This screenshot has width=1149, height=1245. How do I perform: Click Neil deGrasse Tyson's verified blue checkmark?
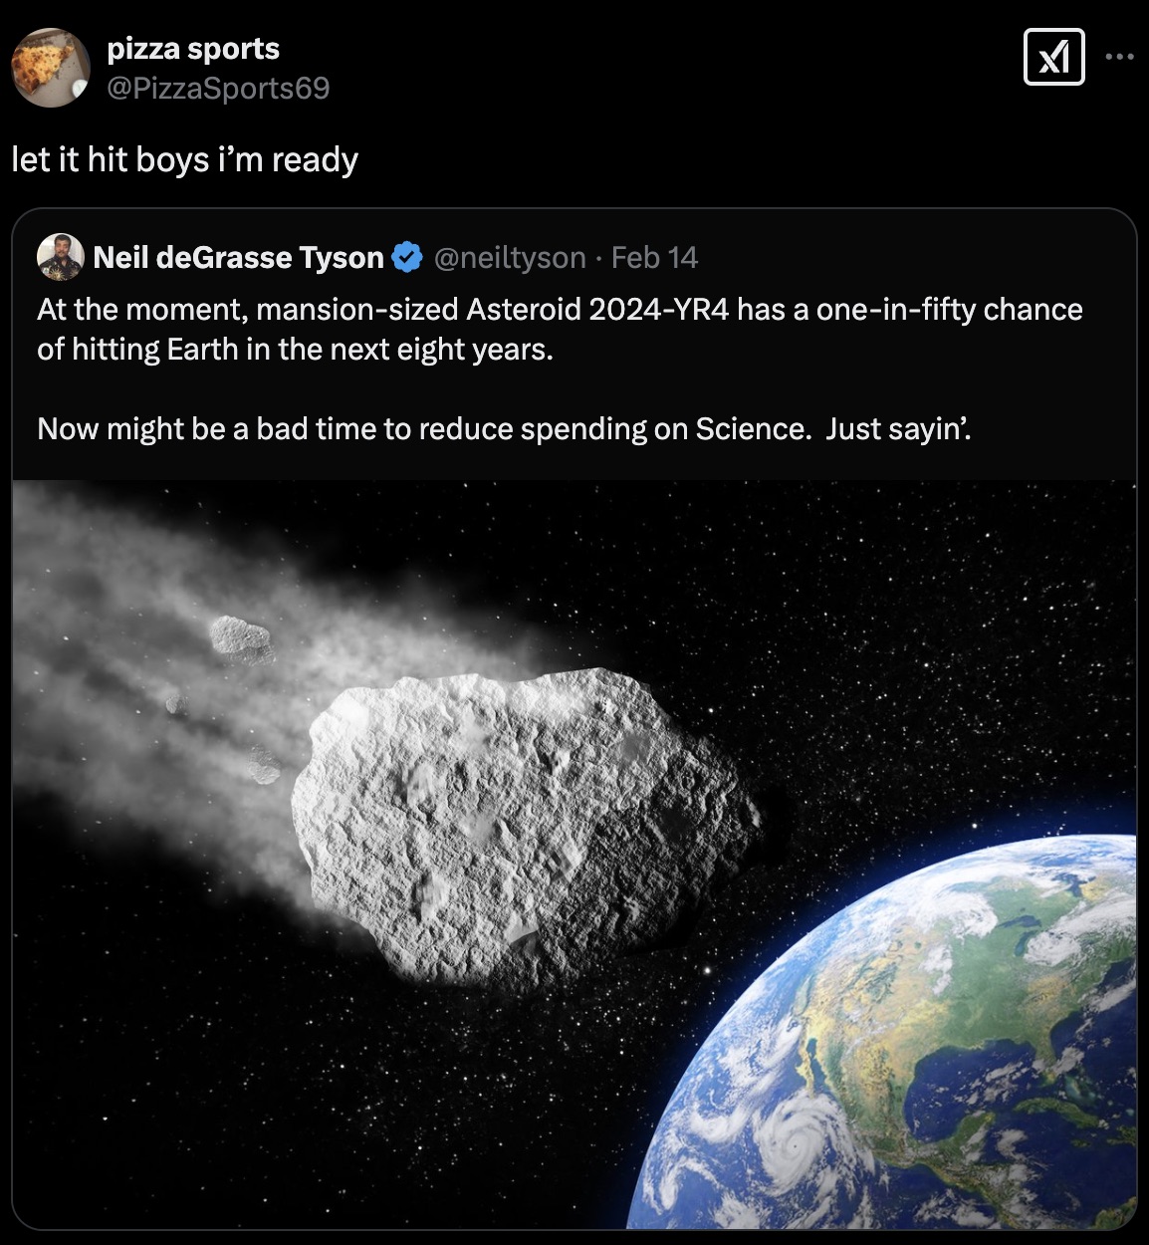406,257
